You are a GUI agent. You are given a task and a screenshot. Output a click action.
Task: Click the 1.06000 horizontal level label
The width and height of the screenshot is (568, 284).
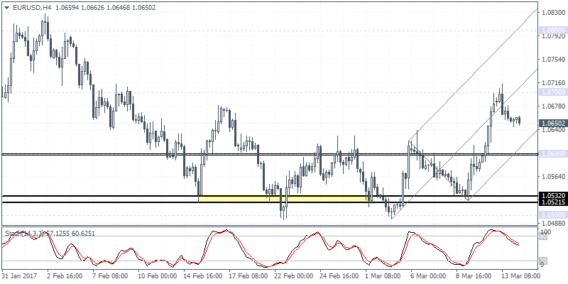(552, 153)
